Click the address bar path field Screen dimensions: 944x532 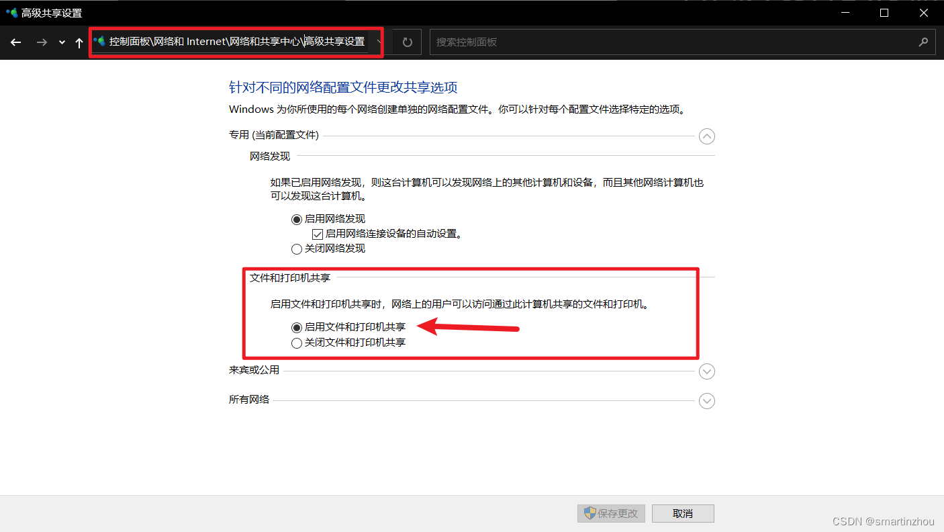[236, 42]
